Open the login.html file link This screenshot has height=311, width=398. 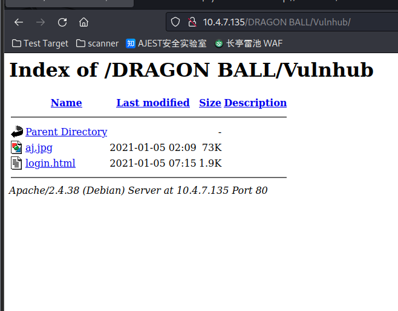click(50, 163)
